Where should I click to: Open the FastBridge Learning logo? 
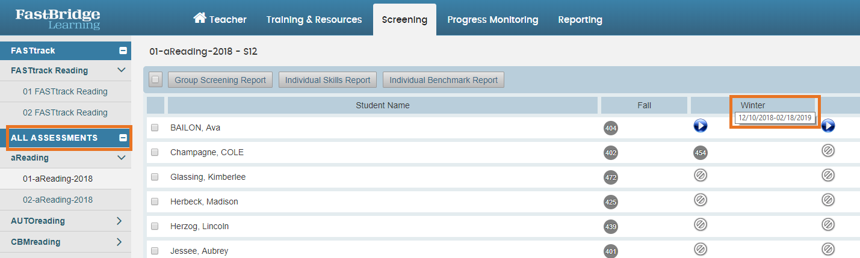pos(58,19)
